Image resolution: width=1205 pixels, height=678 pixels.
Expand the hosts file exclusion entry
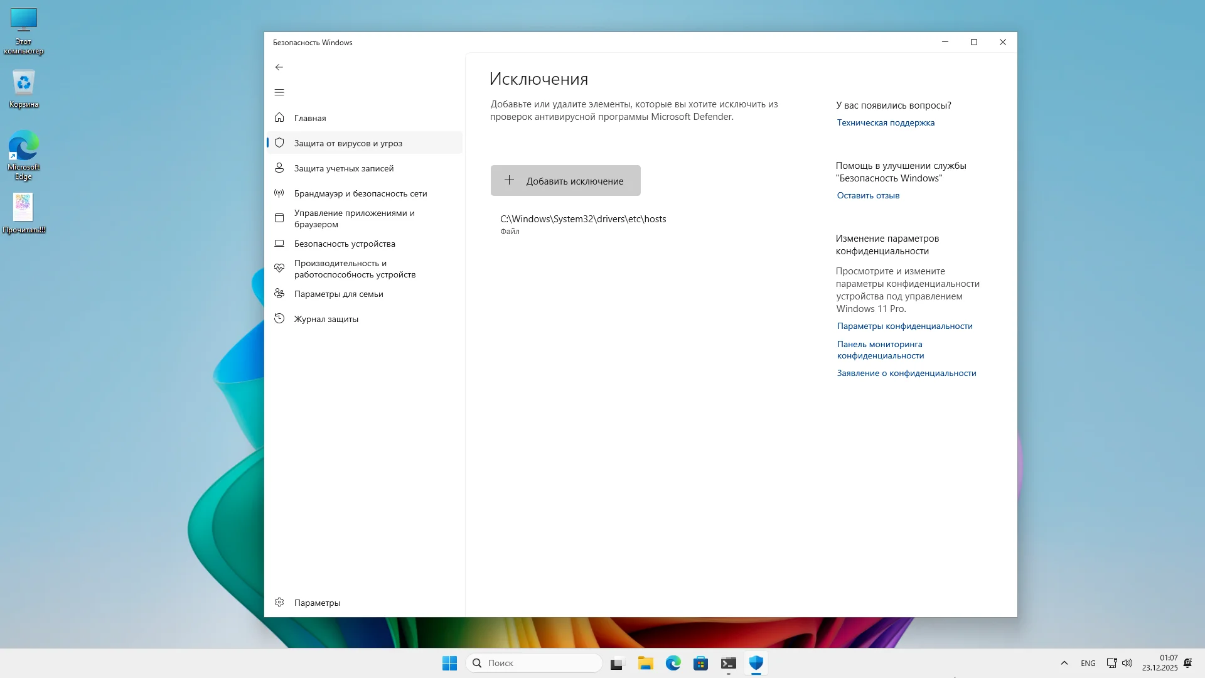[582, 224]
